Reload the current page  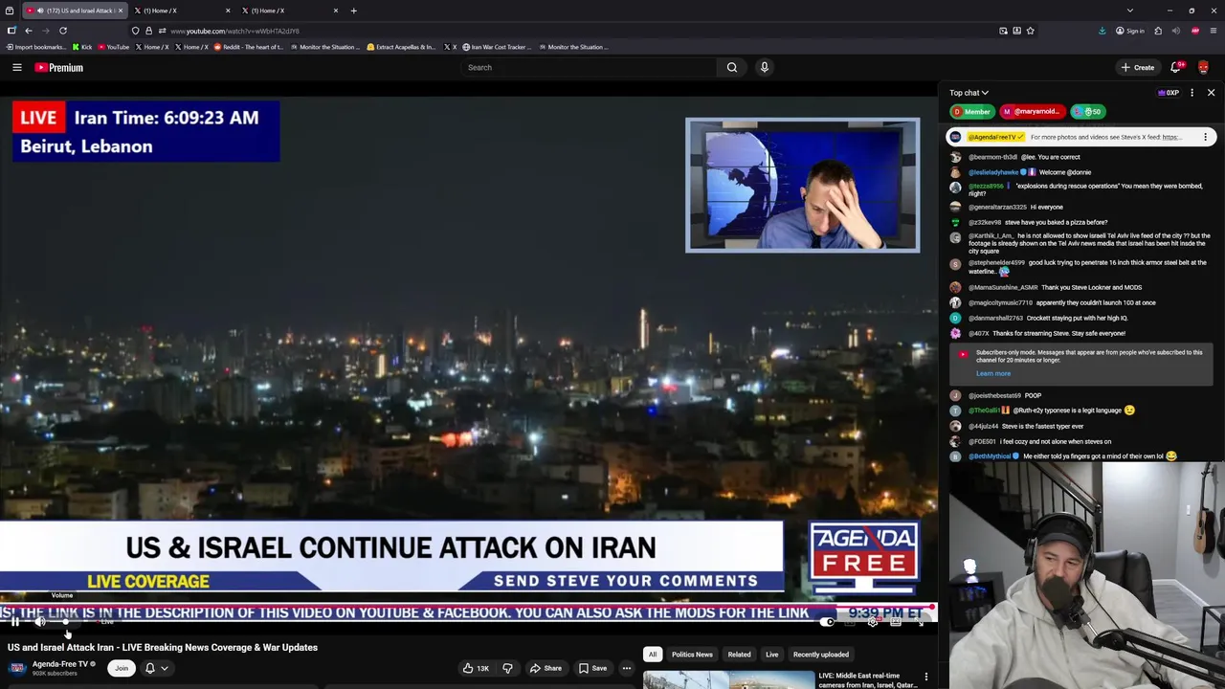pyautogui.click(x=63, y=31)
